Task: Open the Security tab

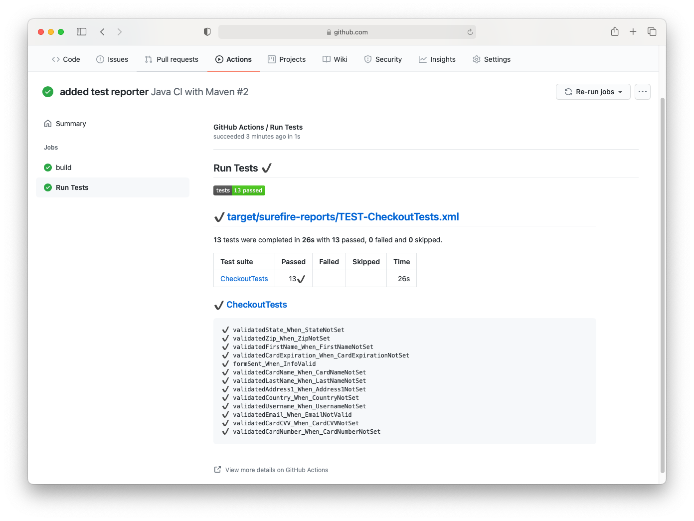Action: (x=383, y=59)
